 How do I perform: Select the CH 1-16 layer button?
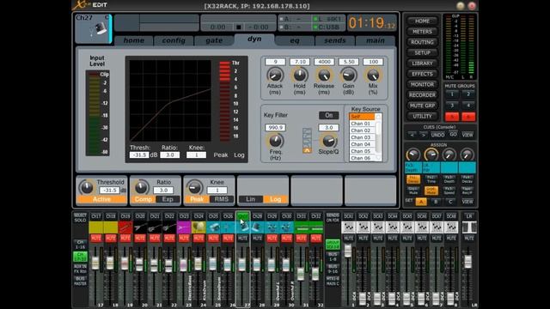(x=80, y=244)
